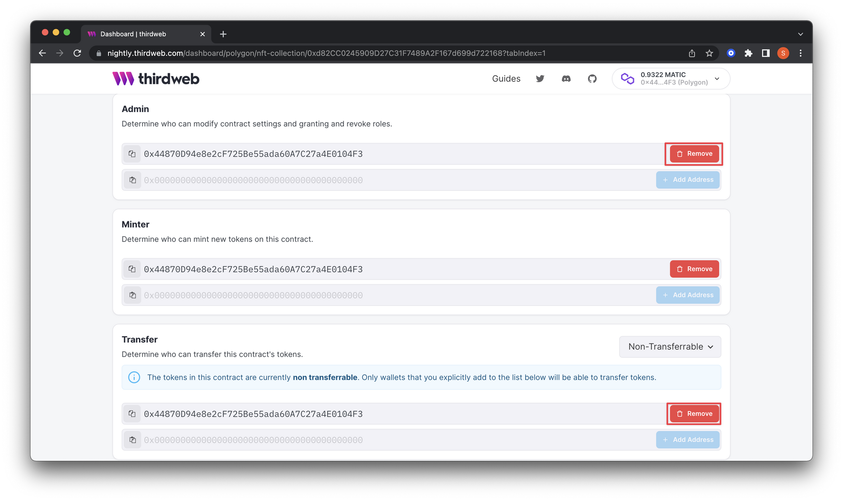Open the Chrome profile avatar

(783, 53)
